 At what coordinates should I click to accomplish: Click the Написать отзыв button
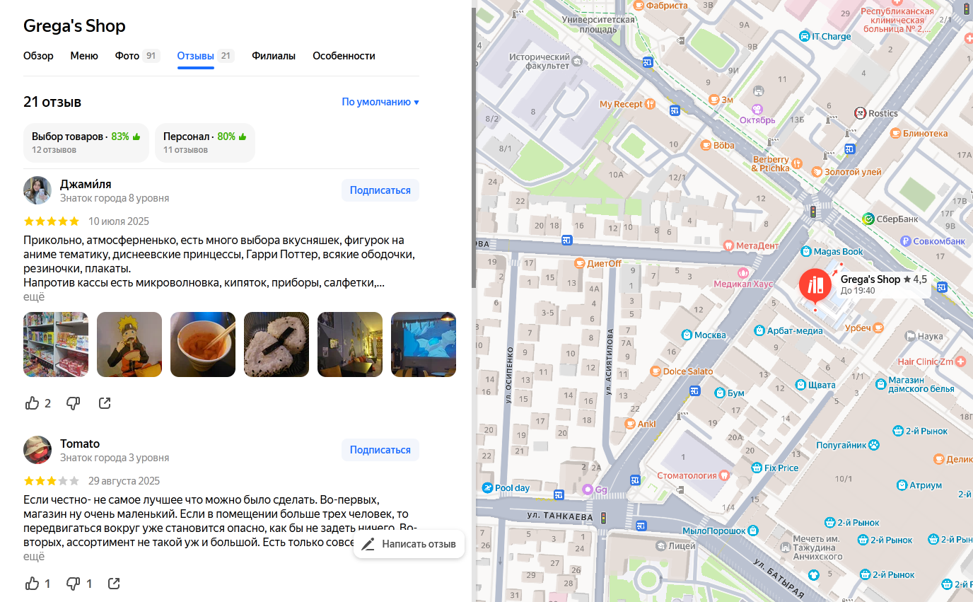409,544
